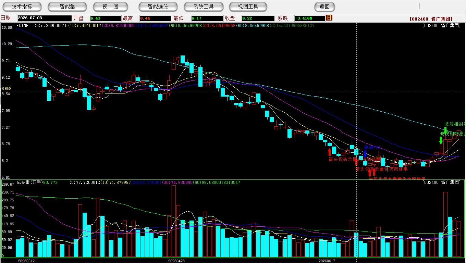Viewport: 466px width, 263px height.
Task: Open the 智能集 button
Action: tap(67, 7)
